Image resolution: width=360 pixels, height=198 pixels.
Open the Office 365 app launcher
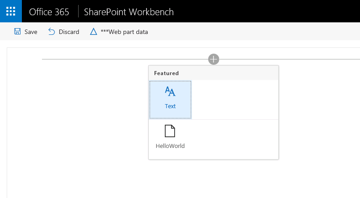pos(11,11)
